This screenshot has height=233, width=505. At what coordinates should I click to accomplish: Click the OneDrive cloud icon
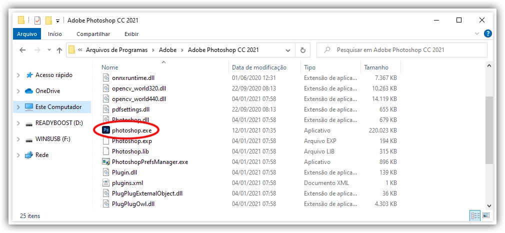coord(29,91)
